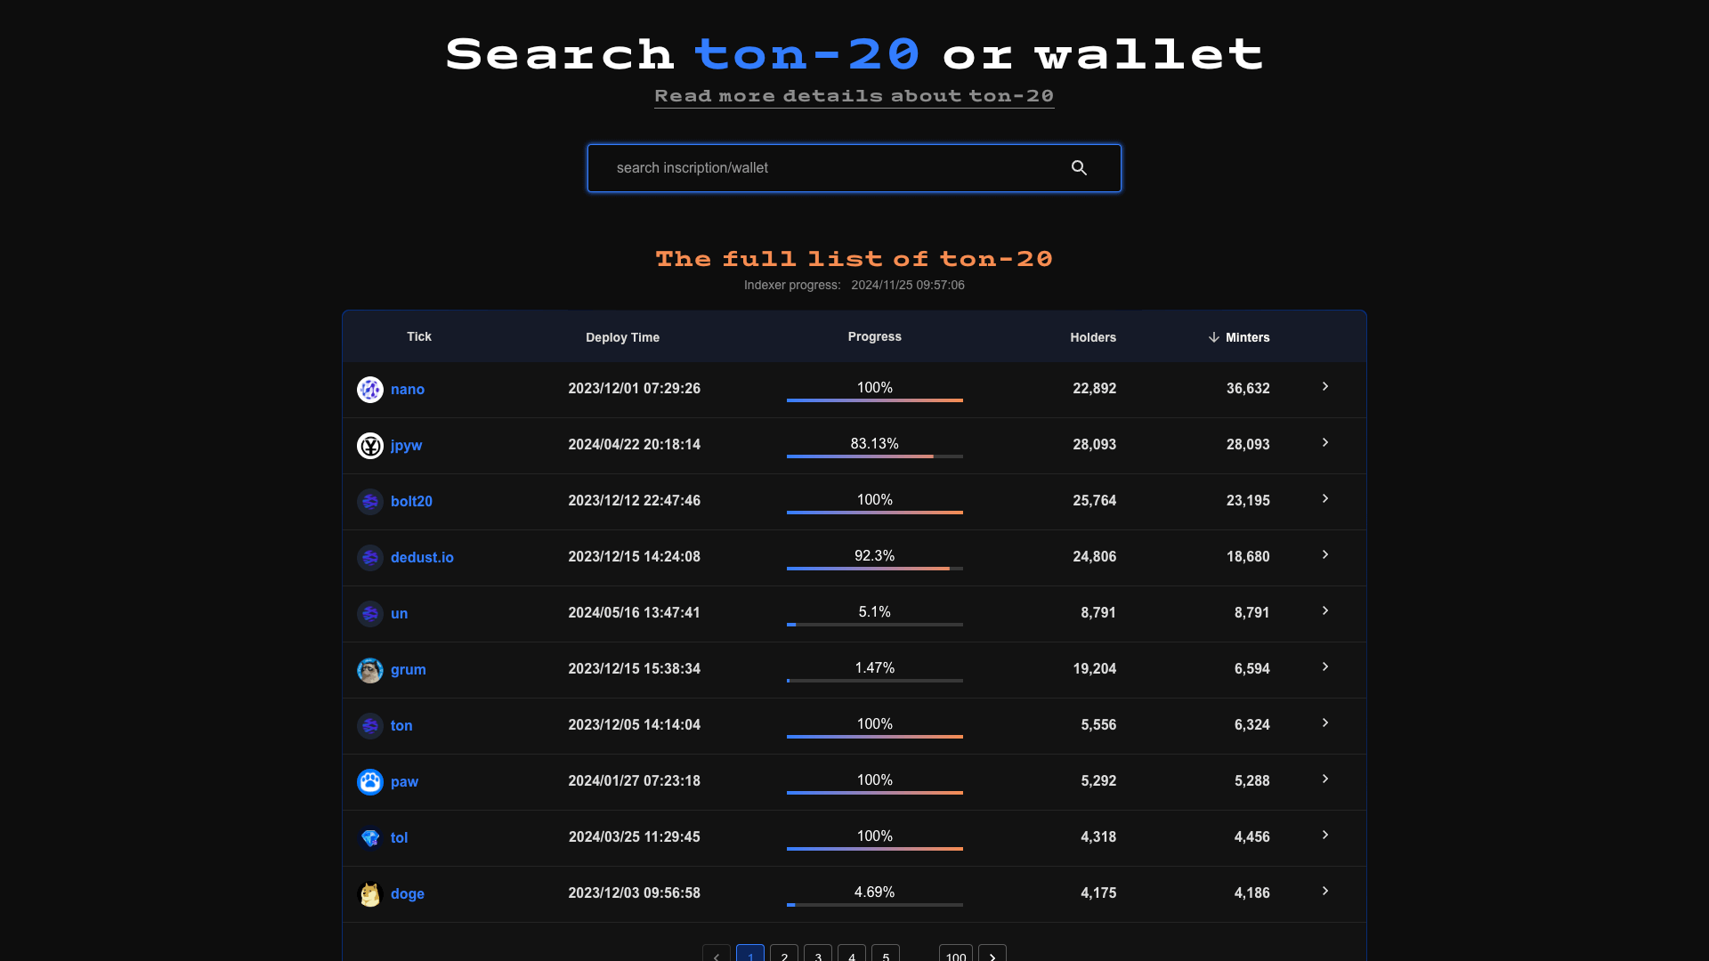
Task: Open the paw token link
Action: 404,782
